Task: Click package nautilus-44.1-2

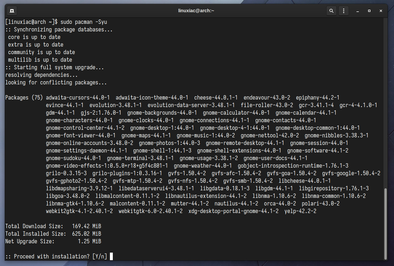Action: pyautogui.click(x=236, y=204)
